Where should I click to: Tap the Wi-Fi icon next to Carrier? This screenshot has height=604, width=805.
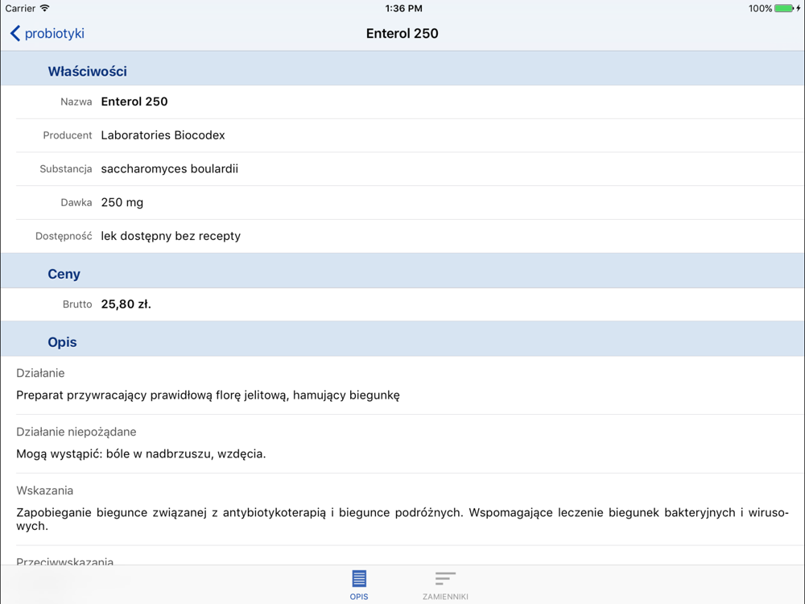click(45, 8)
